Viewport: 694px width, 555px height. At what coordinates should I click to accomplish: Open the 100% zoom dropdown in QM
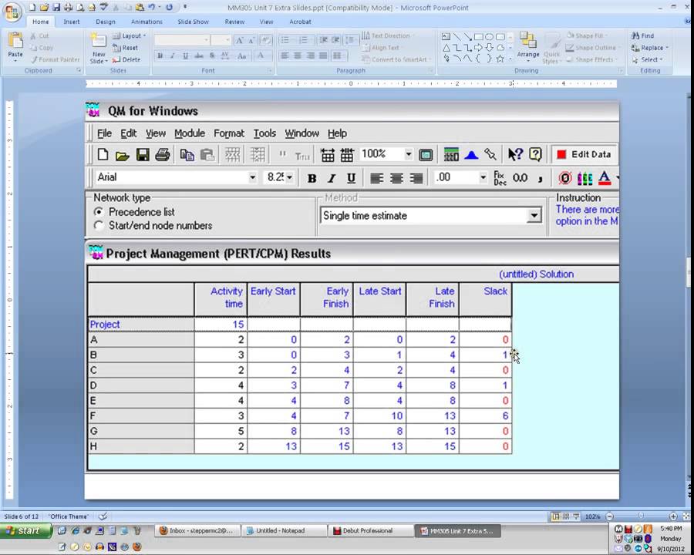(408, 154)
